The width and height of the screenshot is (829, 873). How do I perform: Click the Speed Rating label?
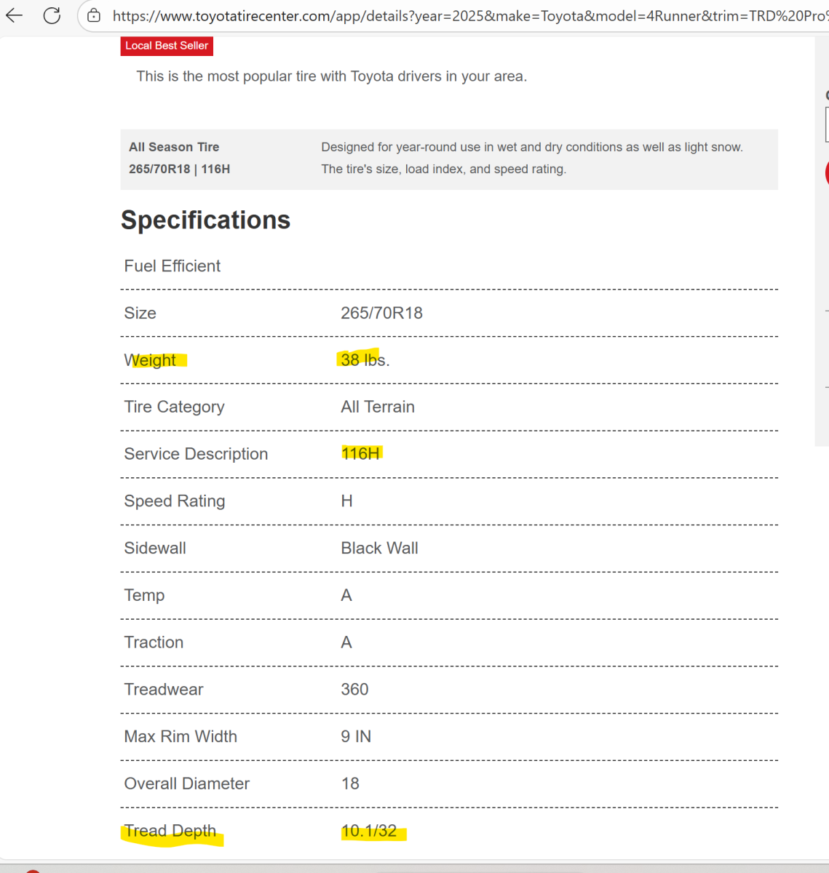point(175,501)
